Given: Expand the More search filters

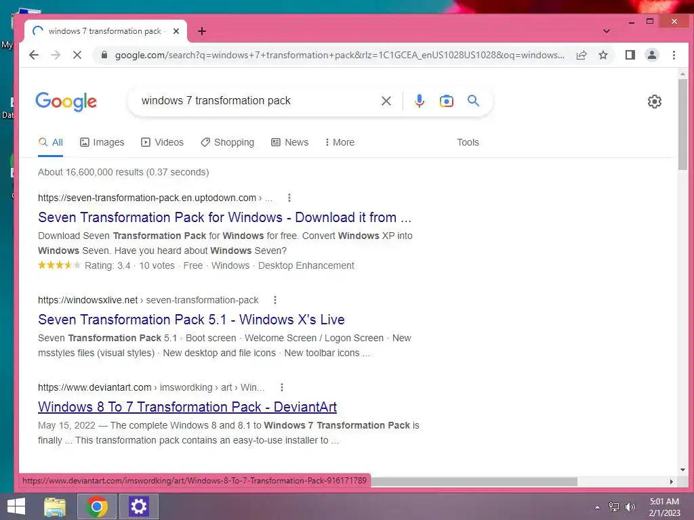Looking at the screenshot, I should 340,142.
